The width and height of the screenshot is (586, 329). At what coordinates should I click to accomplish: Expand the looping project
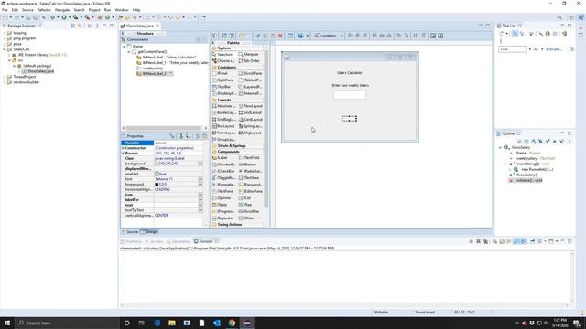[5, 33]
